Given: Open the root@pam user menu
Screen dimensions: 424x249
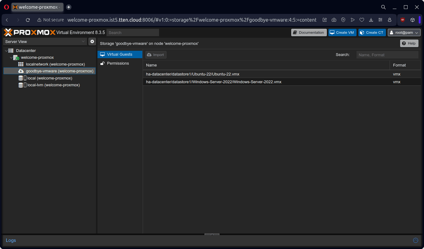Looking at the screenshot, I should pos(404,32).
